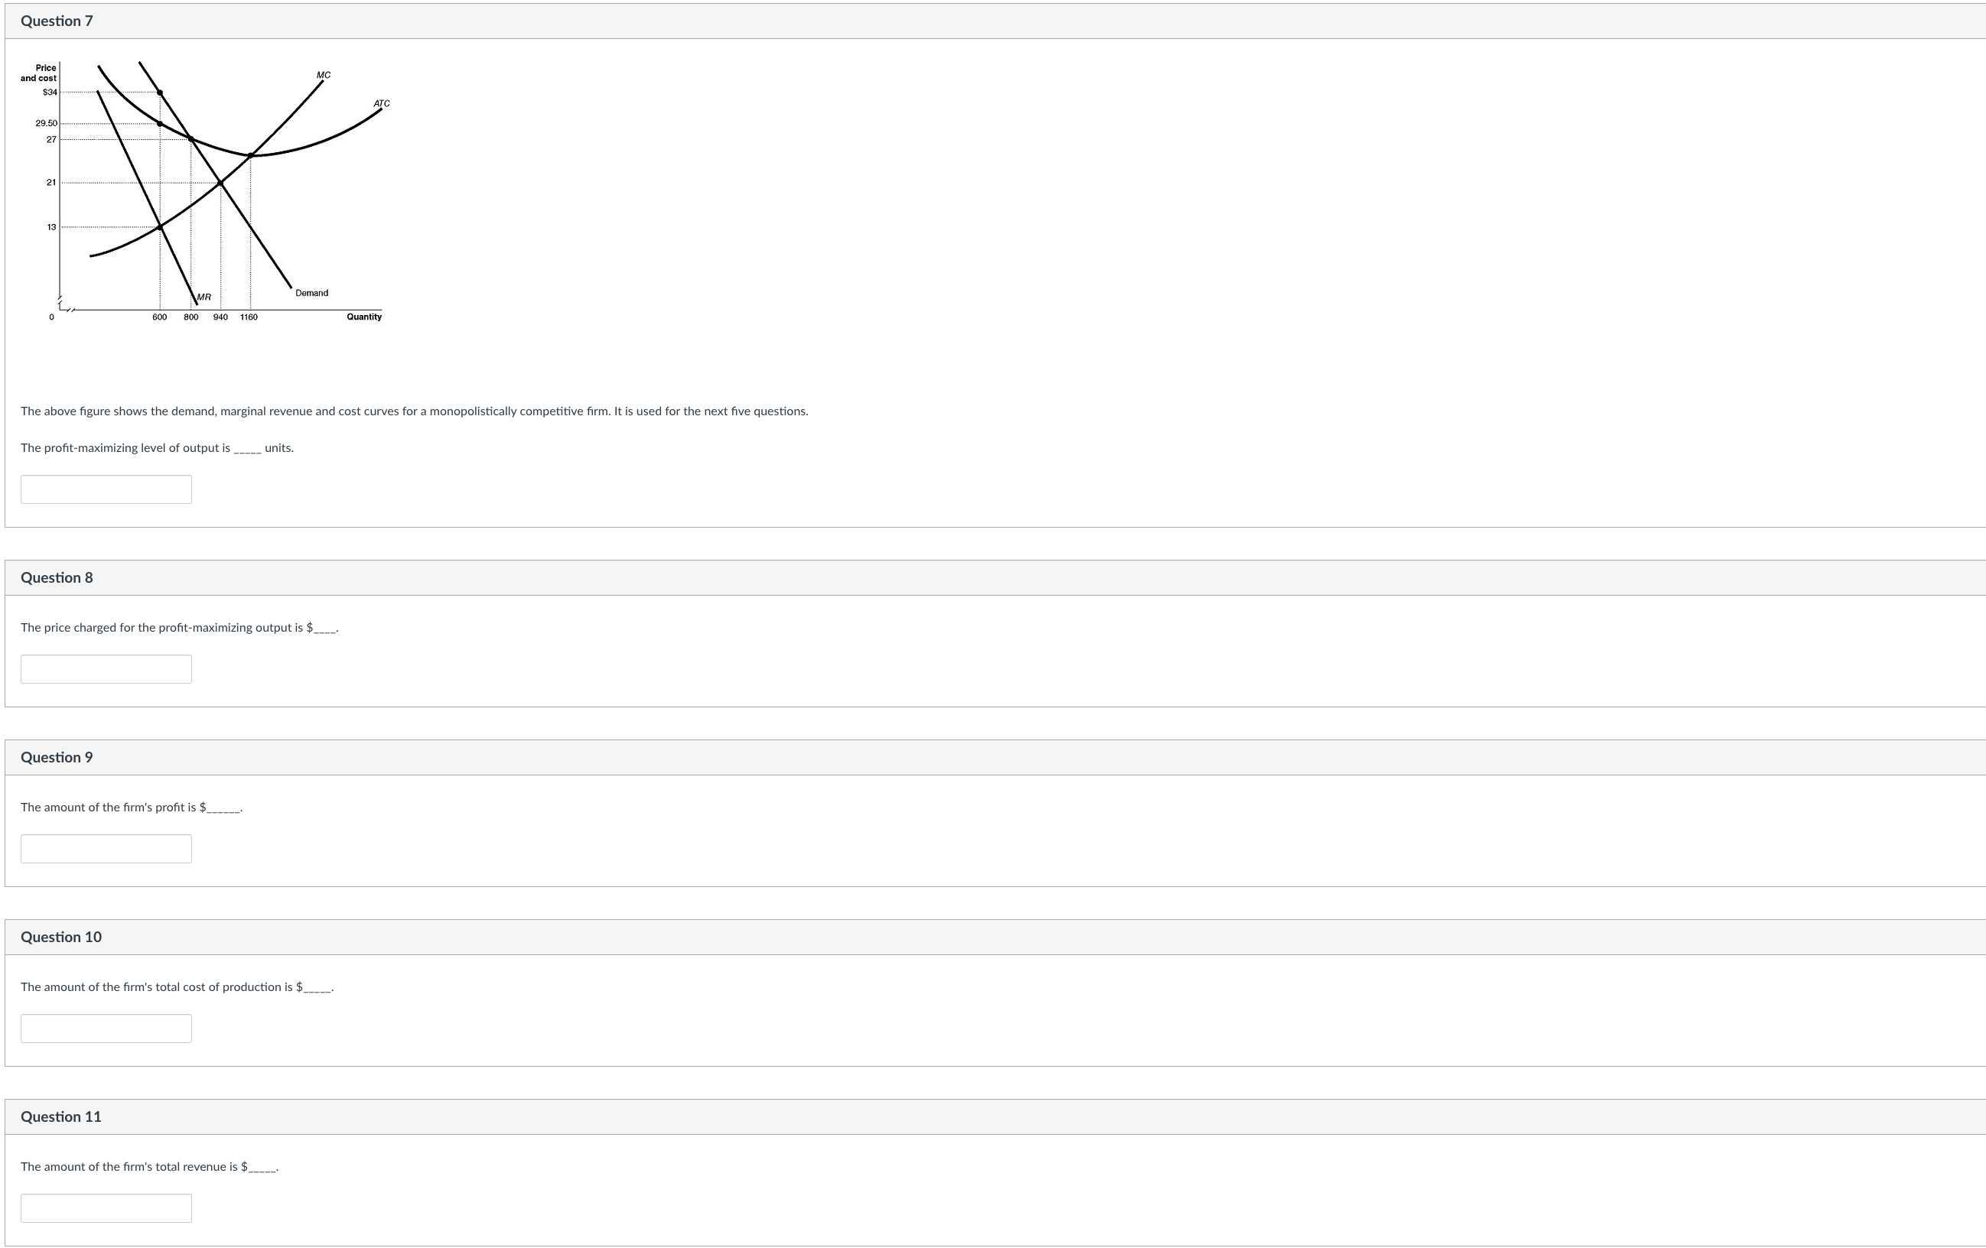Viewport: 1986px width, 1248px height.
Task: Click the MC curve label on graph
Action: tap(324, 75)
